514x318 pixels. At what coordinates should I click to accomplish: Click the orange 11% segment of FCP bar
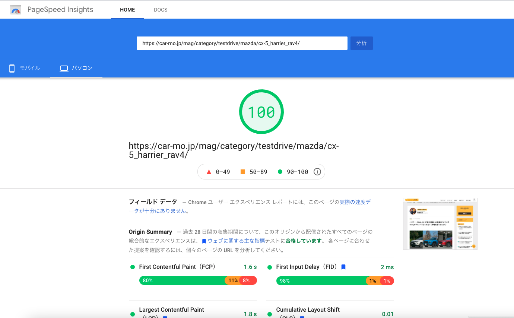(233, 280)
